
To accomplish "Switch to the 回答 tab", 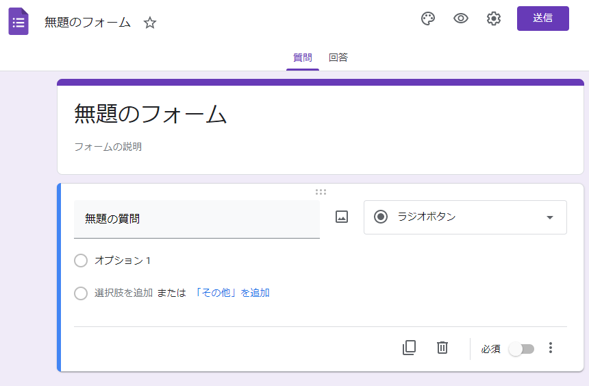I will point(338,58).
